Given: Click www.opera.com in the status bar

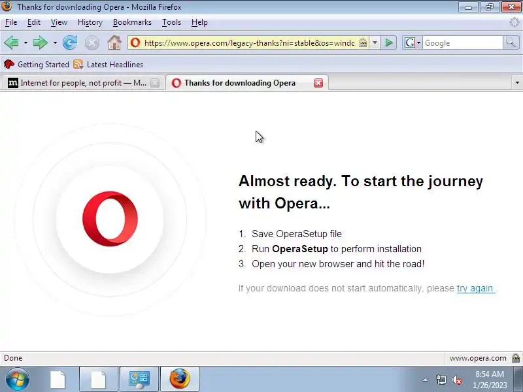Looking at the screenshot, I should (478, 358).
